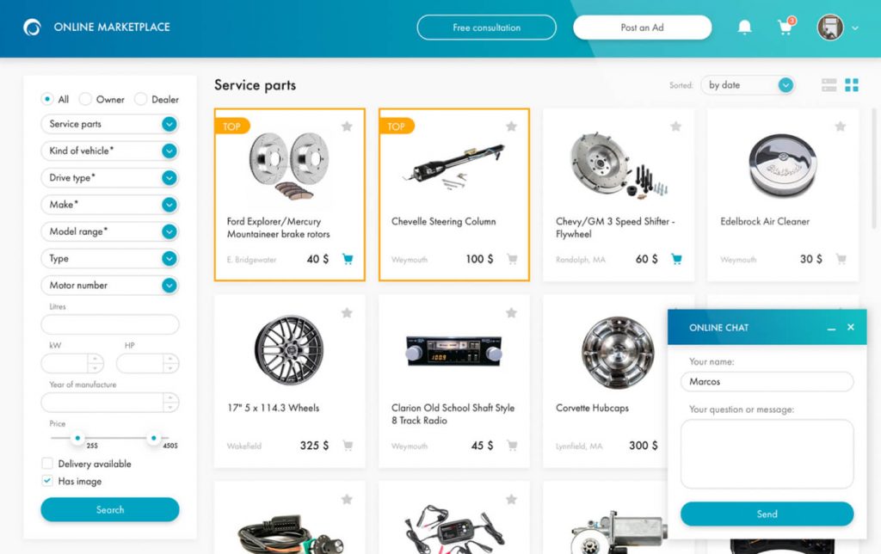Add Ford Explorer brake rotors to cart
The width and height of the screenshot is (881, 554).
(347, 258)
